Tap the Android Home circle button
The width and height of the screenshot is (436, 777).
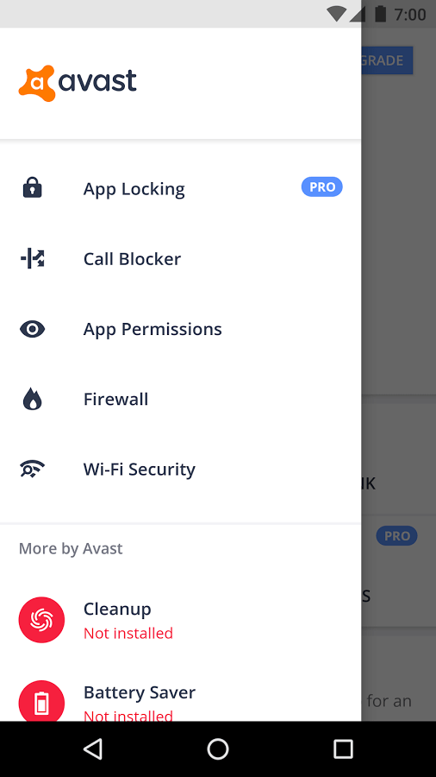[x=218, y=749]
